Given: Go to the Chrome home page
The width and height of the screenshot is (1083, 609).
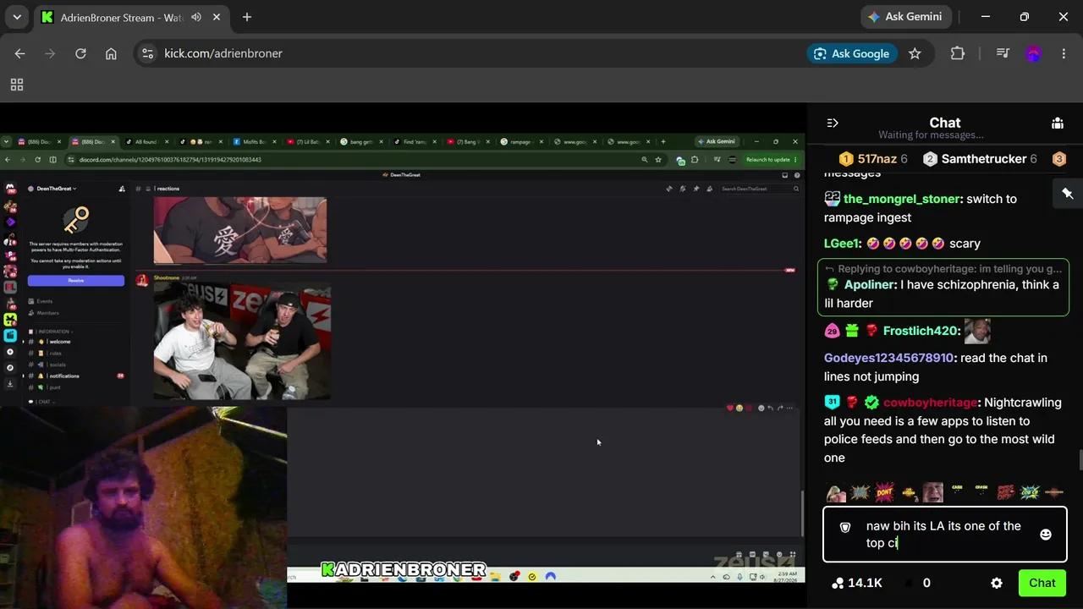Looking at the screenshot, I should click(x=111, y=53).
